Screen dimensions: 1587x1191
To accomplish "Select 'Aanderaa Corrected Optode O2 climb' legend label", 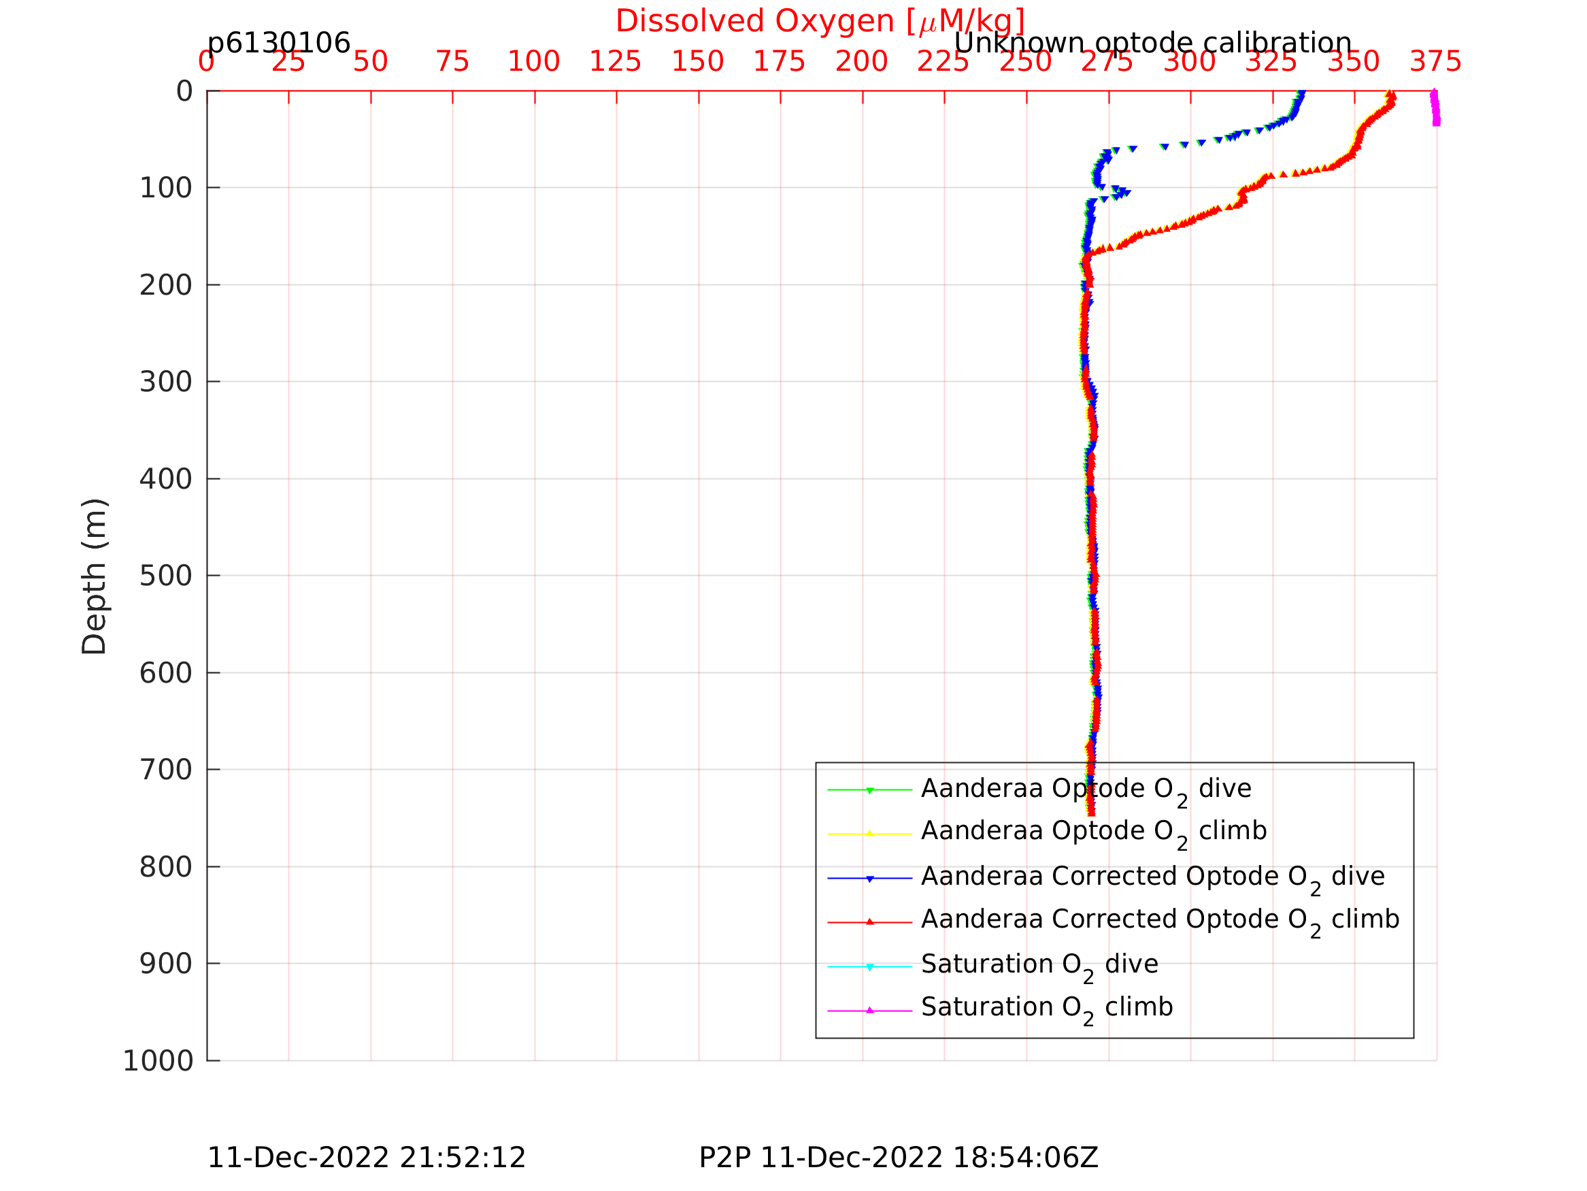I will [x=1159, y=920].
